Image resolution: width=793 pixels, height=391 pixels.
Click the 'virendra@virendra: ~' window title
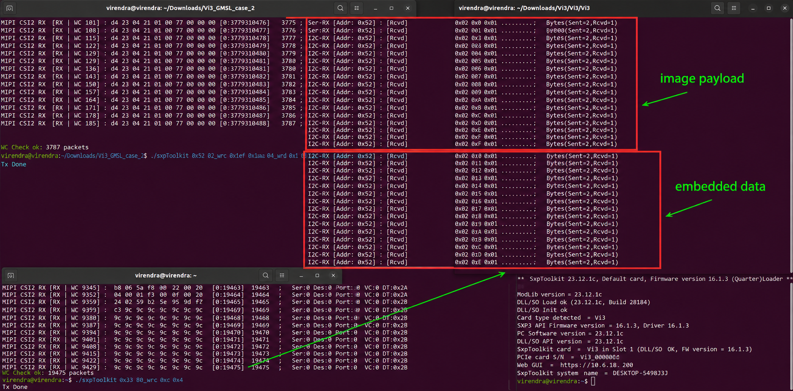click(166, 275)
